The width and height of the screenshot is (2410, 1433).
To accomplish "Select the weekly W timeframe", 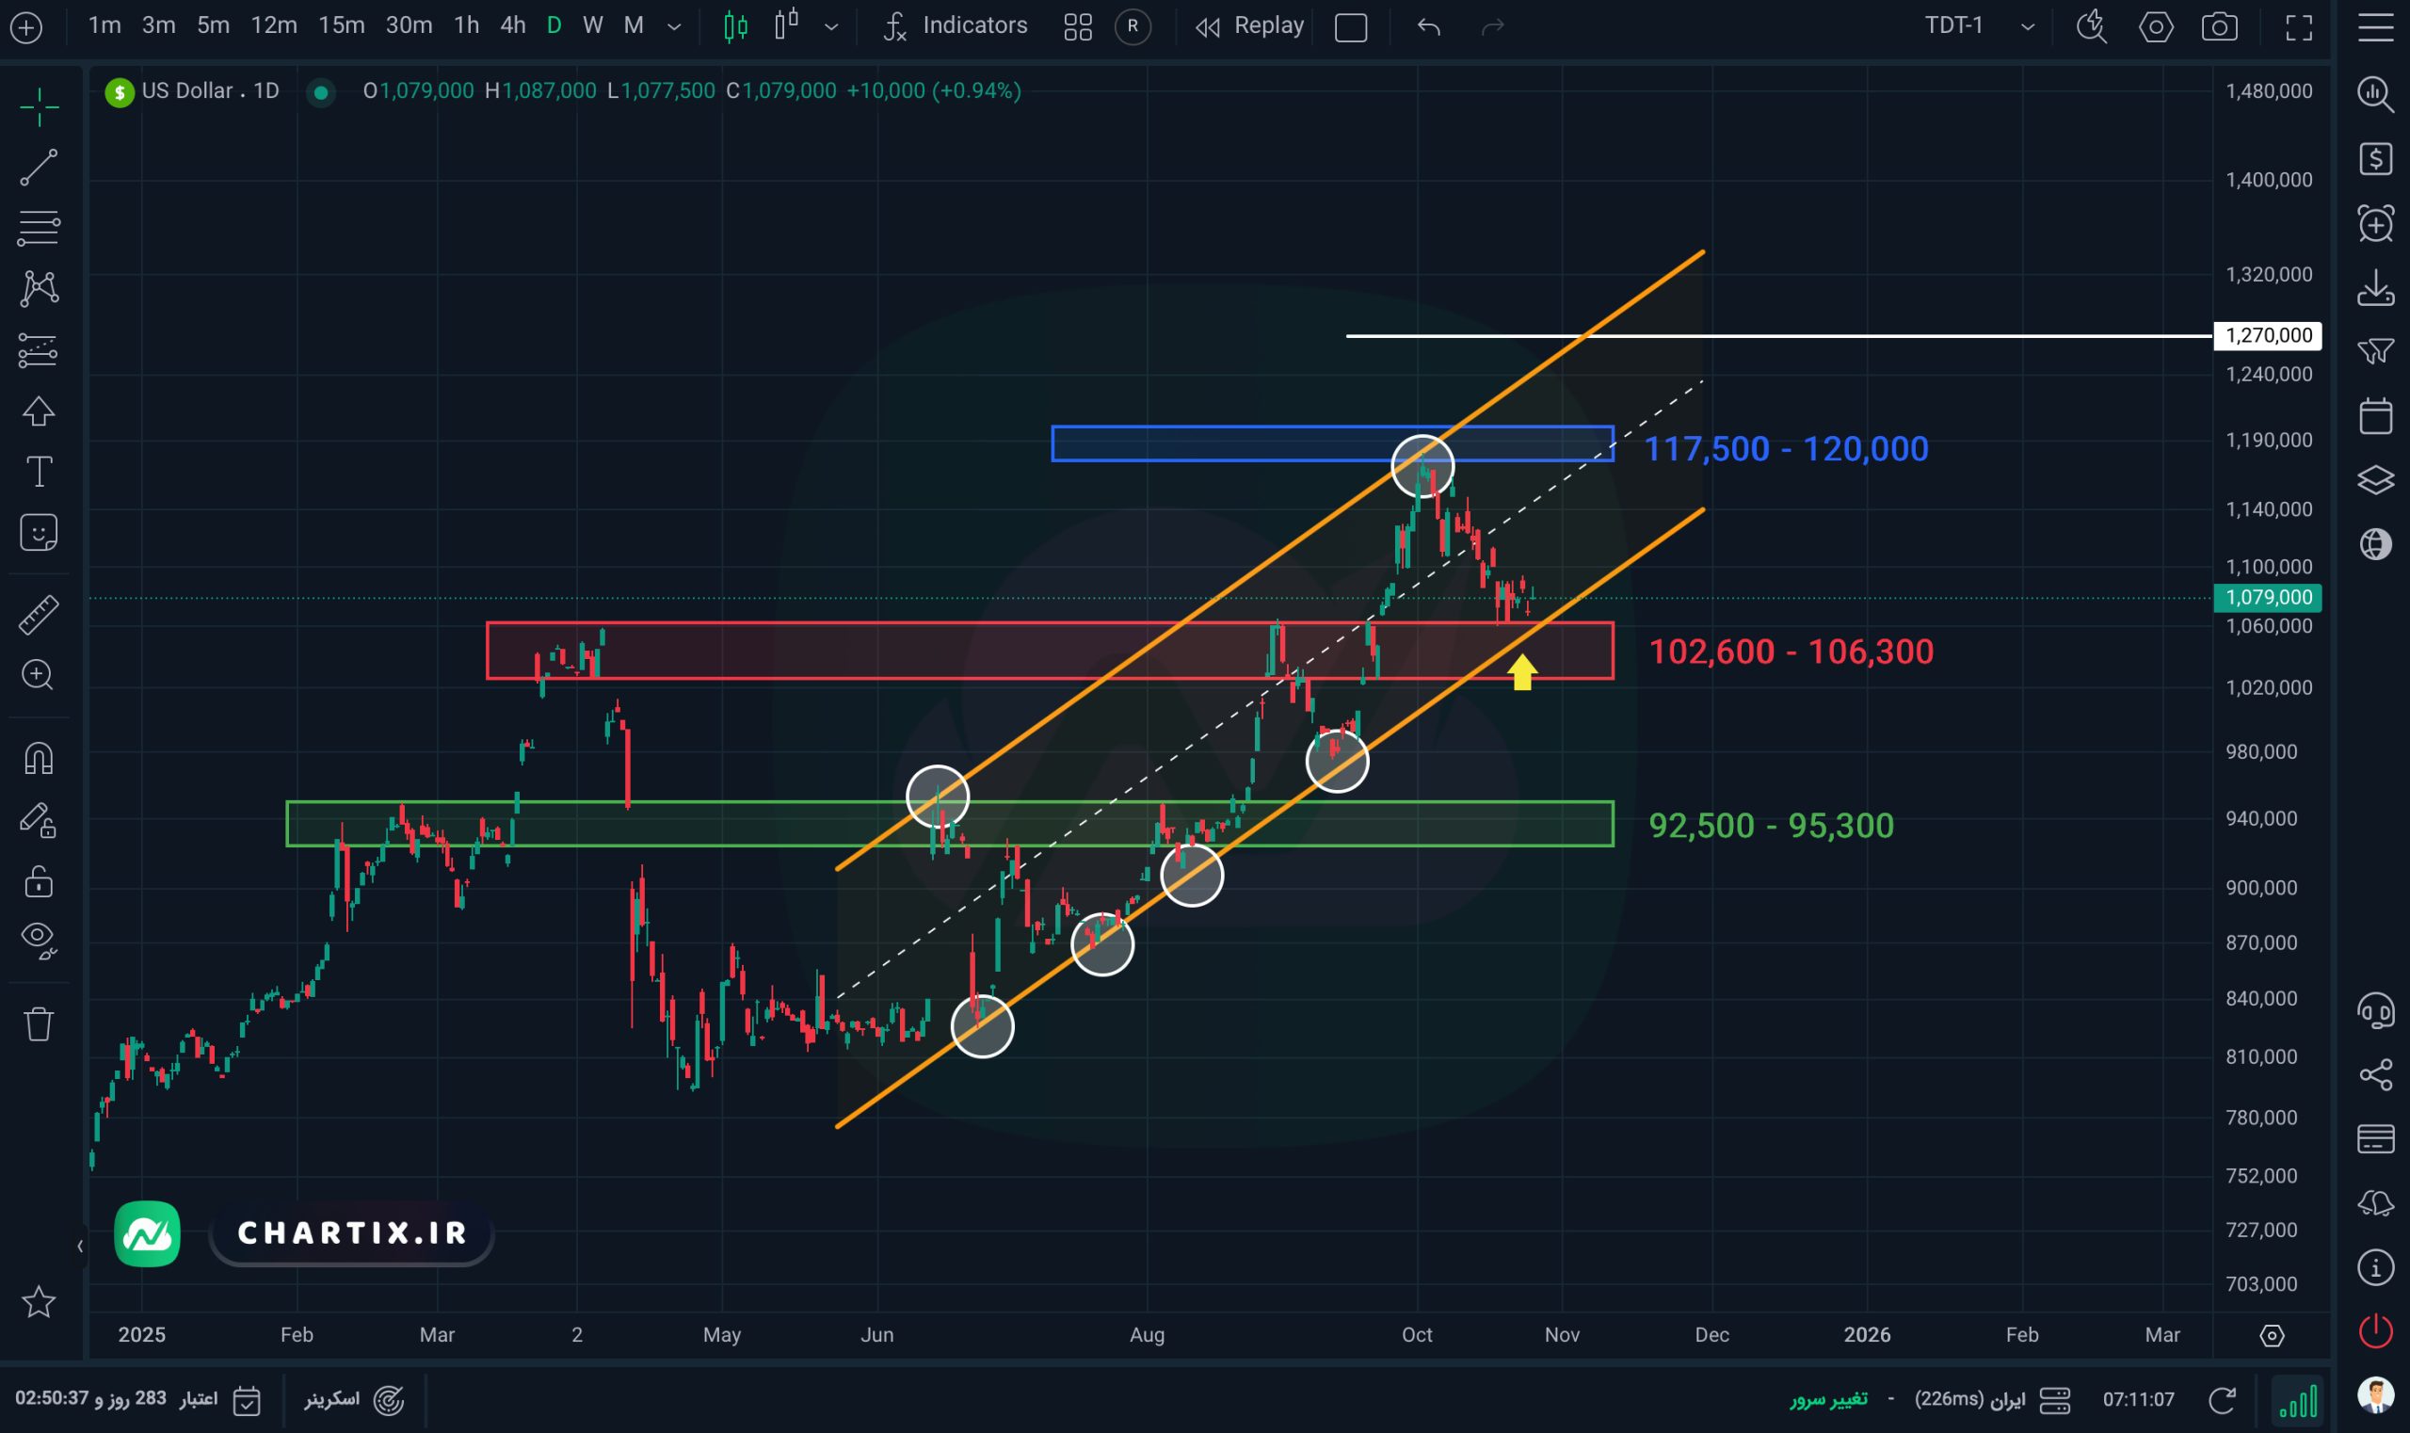I will click(x=593, y=26).
